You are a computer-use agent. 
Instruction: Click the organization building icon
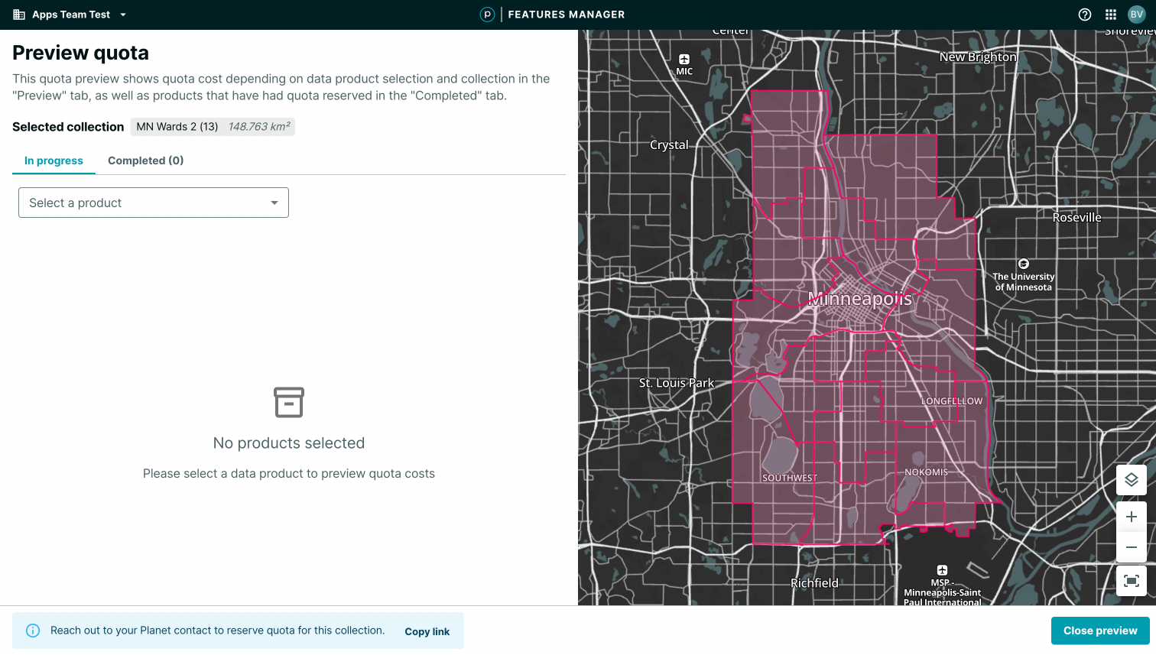(x=19, y=15)
